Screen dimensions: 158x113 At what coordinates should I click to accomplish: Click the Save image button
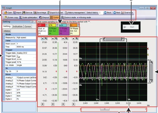[40, 13]
